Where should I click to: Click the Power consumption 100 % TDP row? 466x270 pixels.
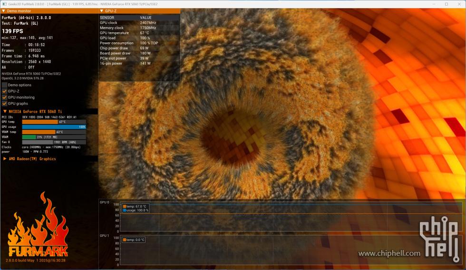click(139, 43)
